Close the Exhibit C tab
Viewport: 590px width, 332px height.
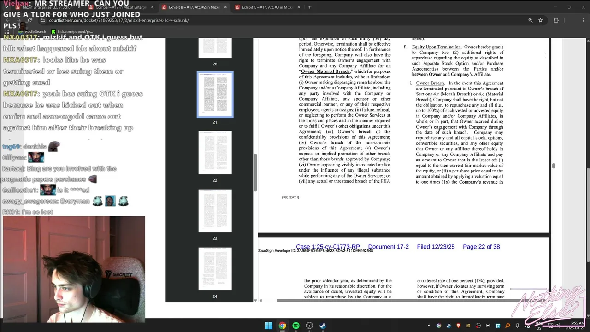click(299, 7)
